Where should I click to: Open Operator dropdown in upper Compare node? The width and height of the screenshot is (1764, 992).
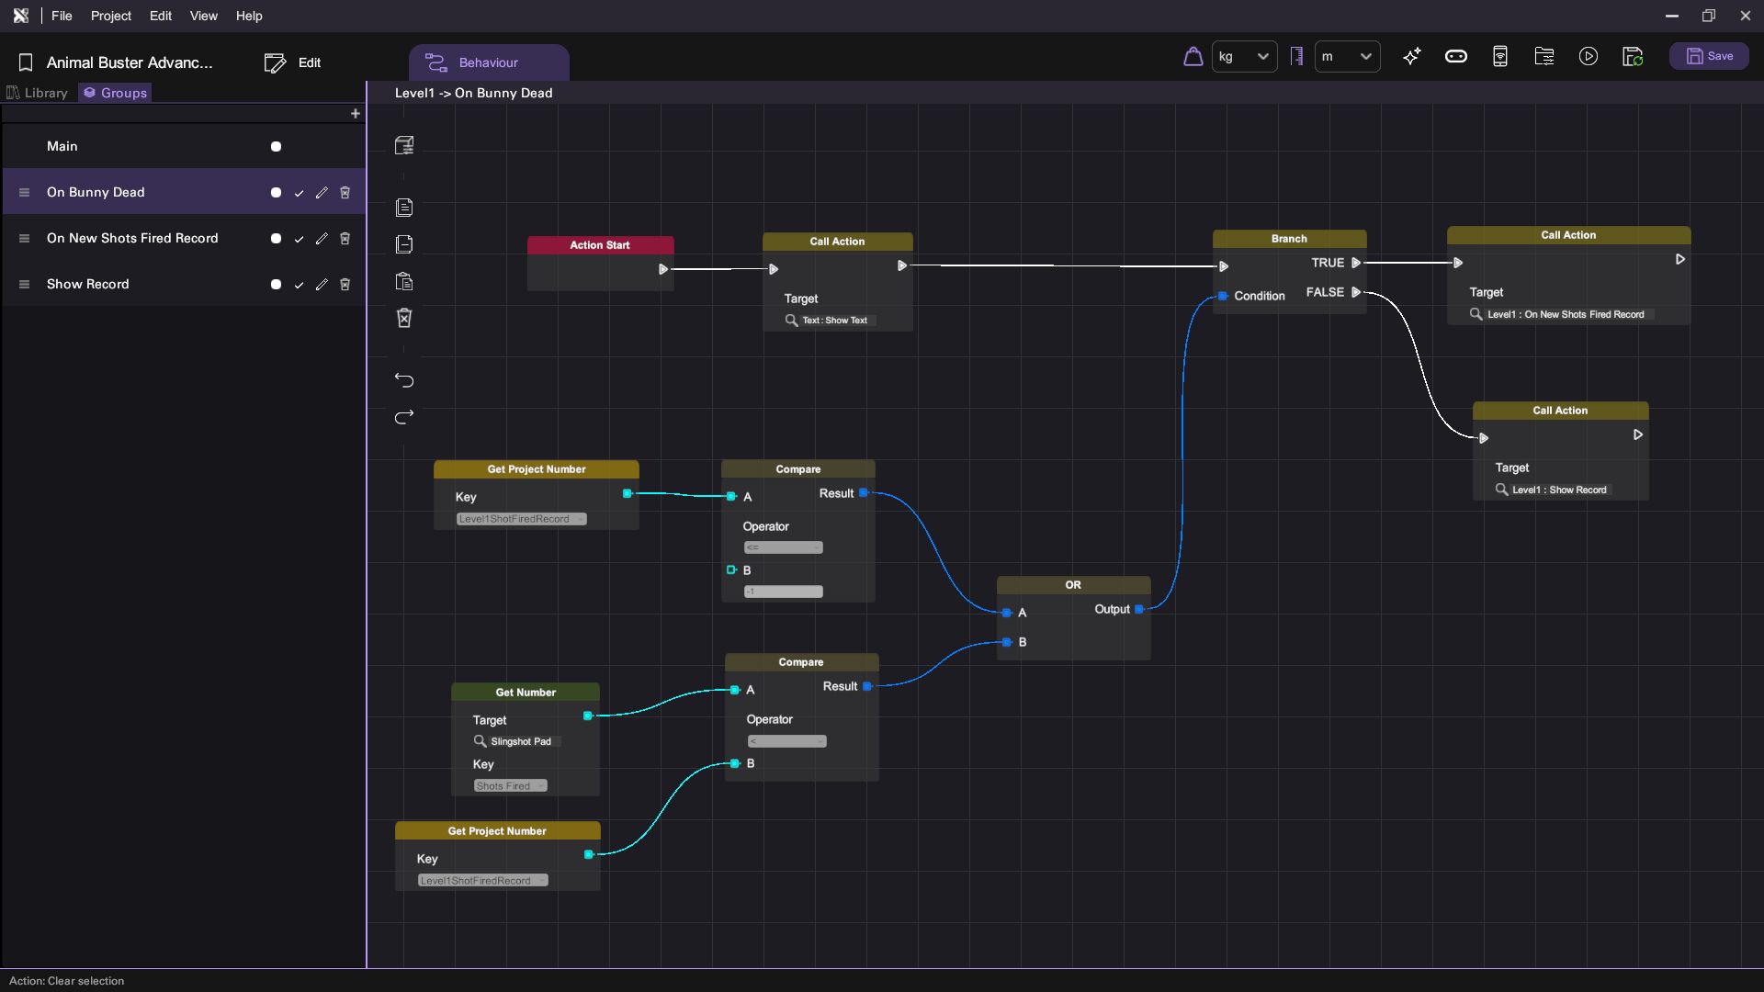pos(783,547)
